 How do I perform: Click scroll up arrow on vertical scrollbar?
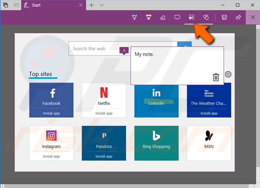pyautogui.click(x=258, y=27)
